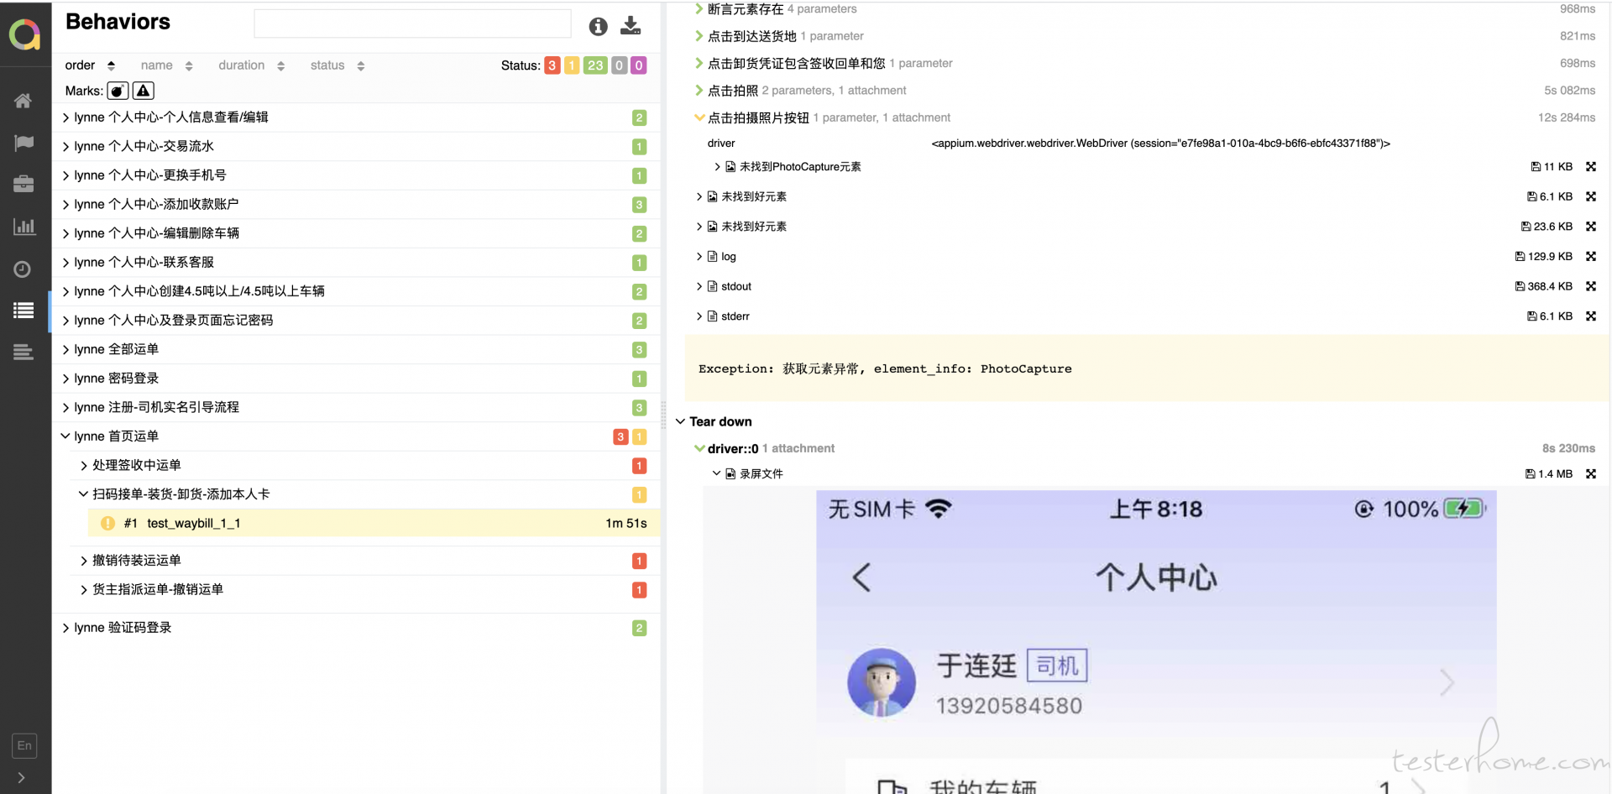Fullscreen the stdout attachment
Viewport: 1612px width, 794px height.
(1591, 286)
